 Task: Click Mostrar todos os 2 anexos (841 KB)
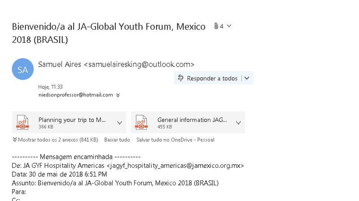[55, 140]
